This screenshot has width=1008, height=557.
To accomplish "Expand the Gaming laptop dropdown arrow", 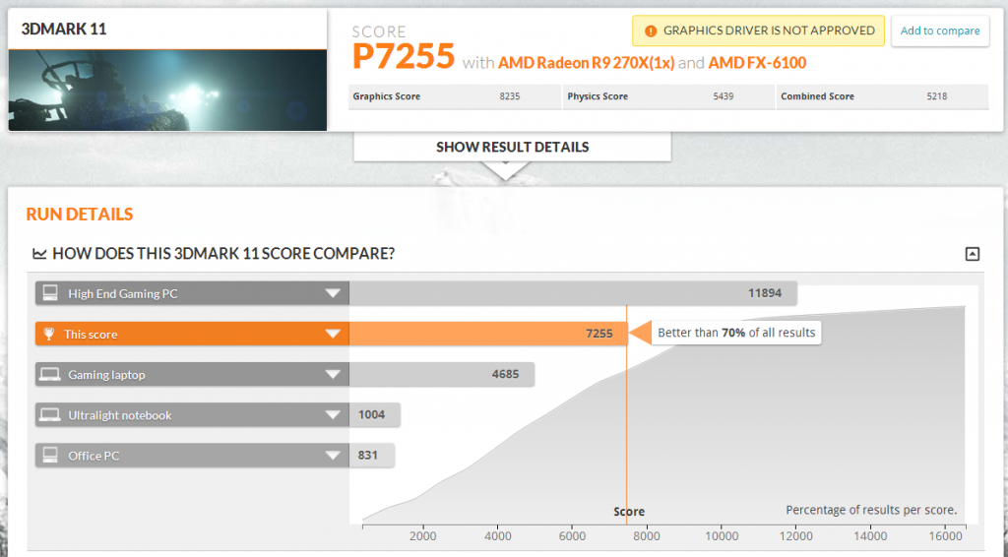I will 333,375.
